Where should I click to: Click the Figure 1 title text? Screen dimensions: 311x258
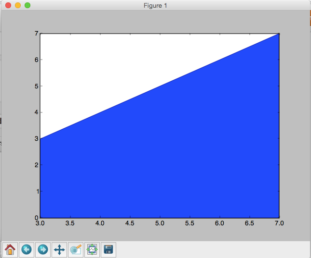point(155,6)
